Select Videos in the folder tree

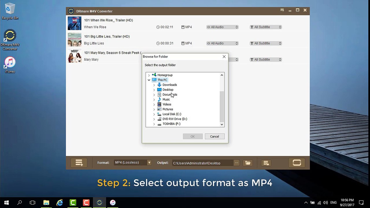(167, 105)
